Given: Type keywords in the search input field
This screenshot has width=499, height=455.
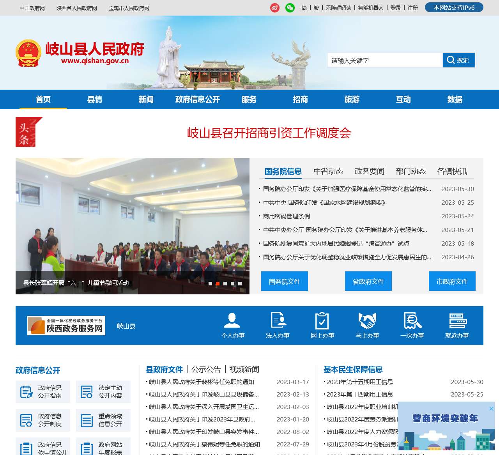Looking at the screenshot, I should pyautogui.click(x=384, y=60).
